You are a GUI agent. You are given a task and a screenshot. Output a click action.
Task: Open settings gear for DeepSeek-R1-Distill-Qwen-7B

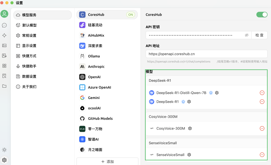[217, 93]
